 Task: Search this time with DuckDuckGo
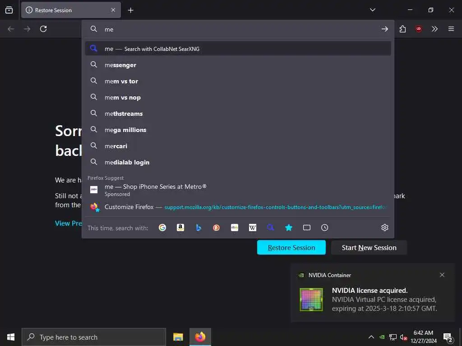coord(216,228)
